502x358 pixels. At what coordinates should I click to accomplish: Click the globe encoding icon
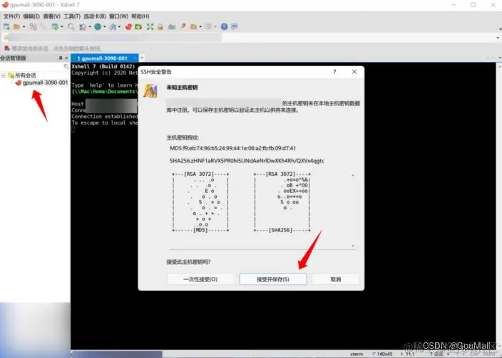pyautogui.click(x=98, y=27)
